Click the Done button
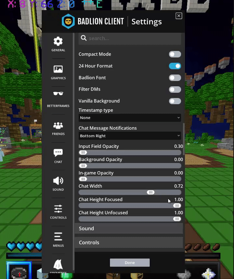This screenshot has width=234, height=279. [x=130, y=263]
